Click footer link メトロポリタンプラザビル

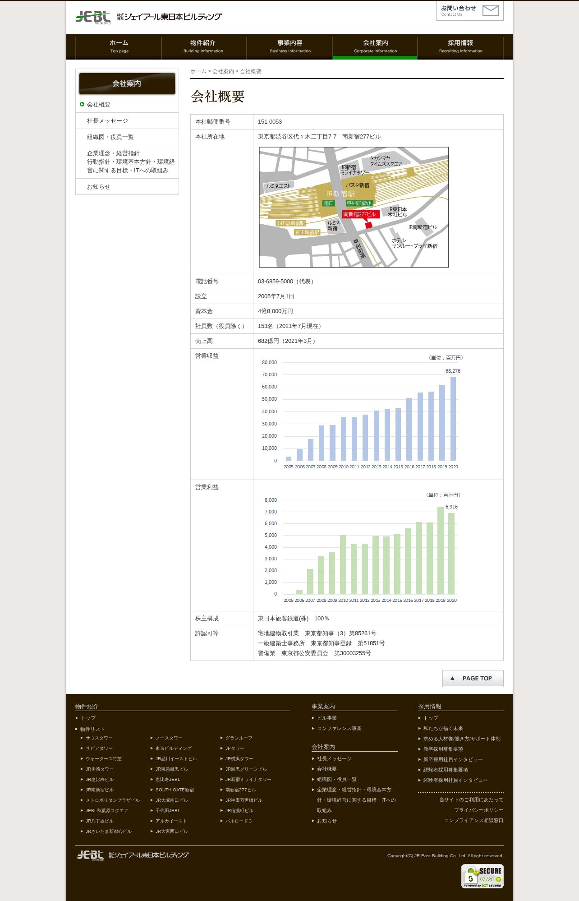point(113,800)
